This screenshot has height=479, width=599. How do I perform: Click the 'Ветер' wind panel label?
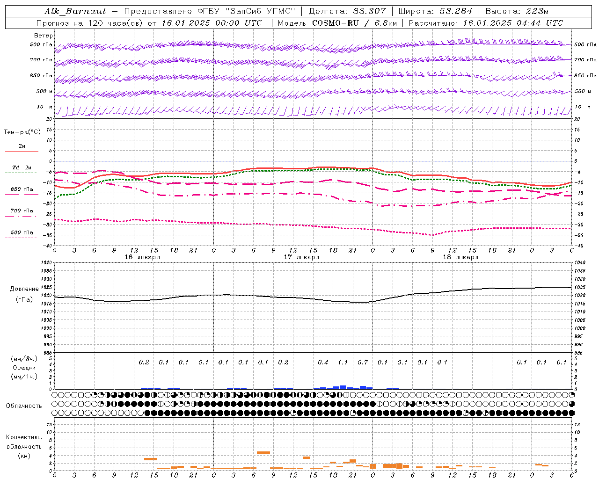point(44,36)
